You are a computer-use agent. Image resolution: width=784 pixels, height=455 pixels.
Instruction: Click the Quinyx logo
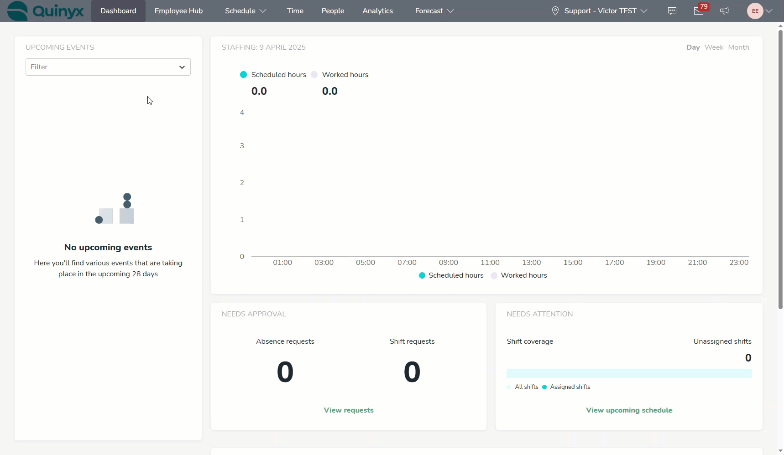[46, 11]
